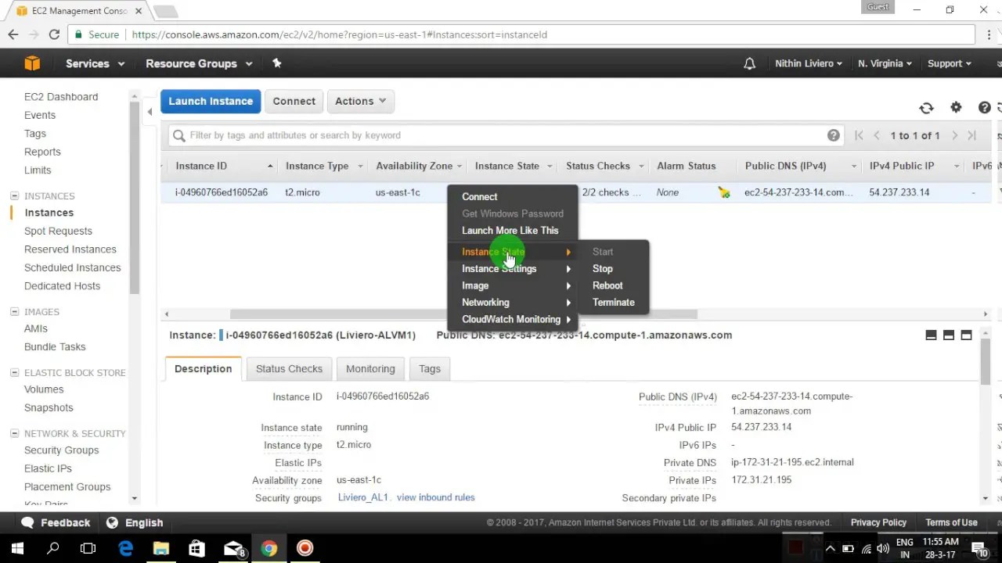Open the view inbound rules link
1002x563 pixels.
click(x=435, y=497)
